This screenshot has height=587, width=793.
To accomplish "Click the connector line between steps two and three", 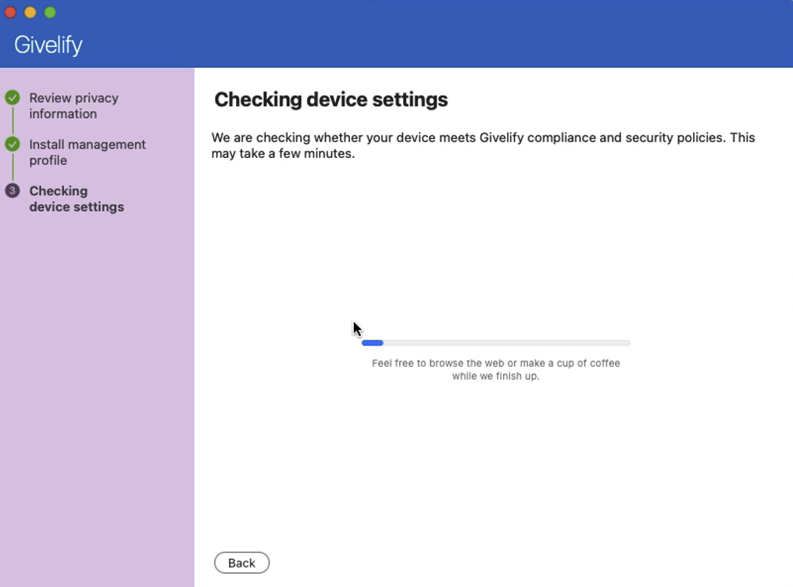I will (13, 168).
